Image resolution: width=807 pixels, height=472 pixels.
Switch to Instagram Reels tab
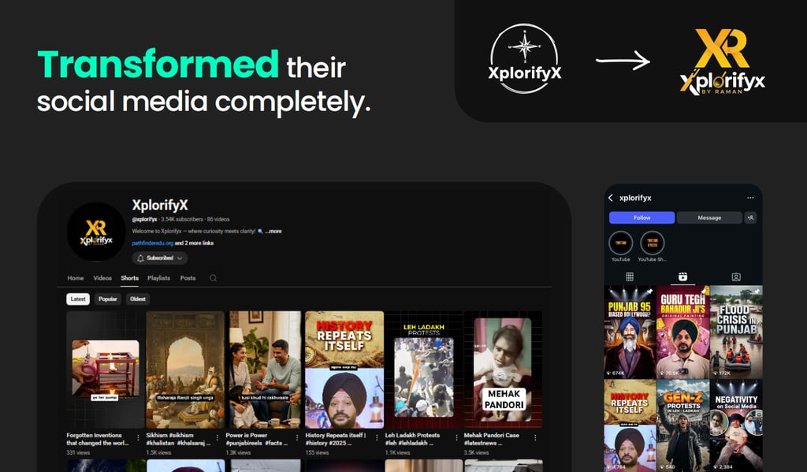[682, 277]
